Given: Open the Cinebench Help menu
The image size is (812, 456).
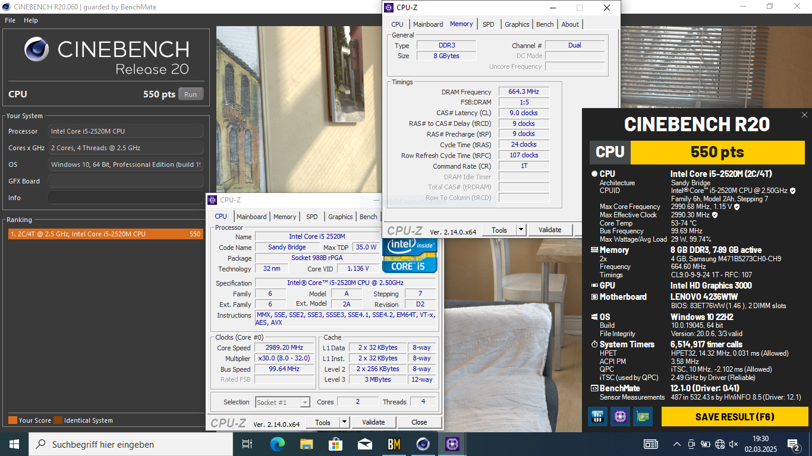Looking at the screenshot, I should click(31, 20).
